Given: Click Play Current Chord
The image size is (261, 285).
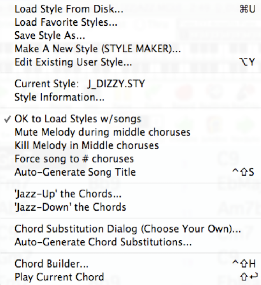Looking at the screenshot, I should 59,277.
